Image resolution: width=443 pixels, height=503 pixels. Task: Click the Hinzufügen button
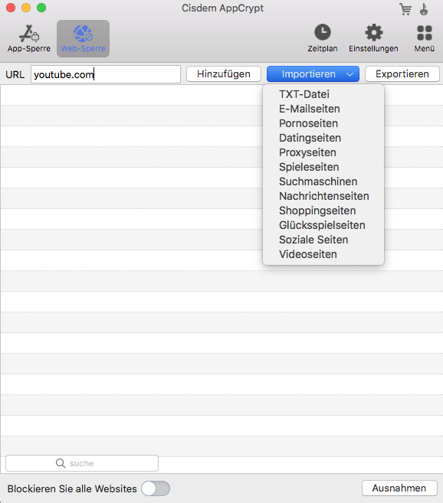point(224,74)
